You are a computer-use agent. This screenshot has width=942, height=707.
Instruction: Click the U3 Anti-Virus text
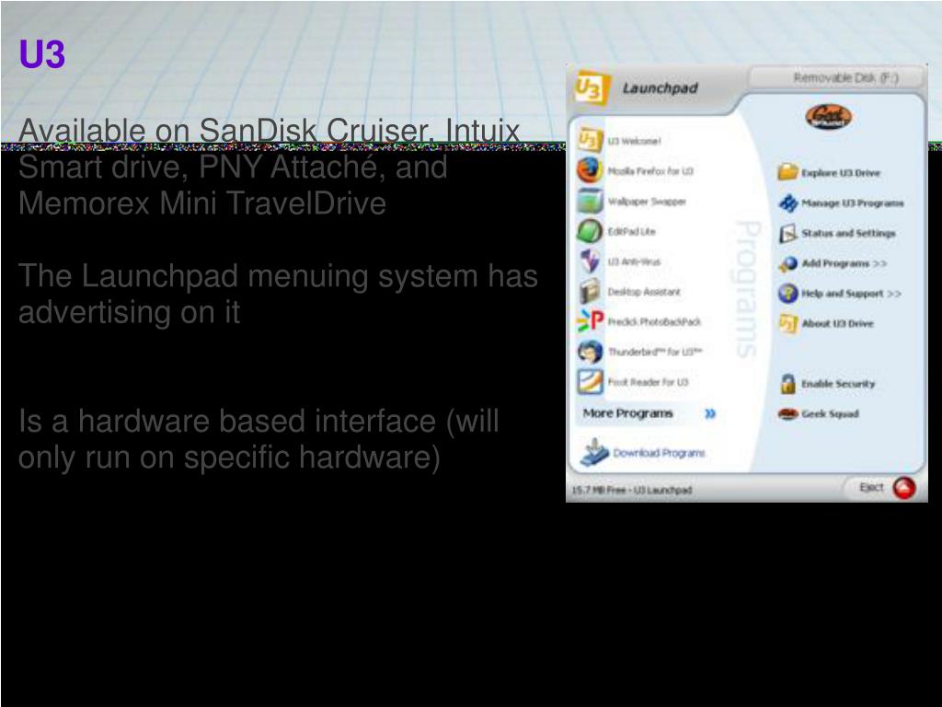(x=634, y=261)
